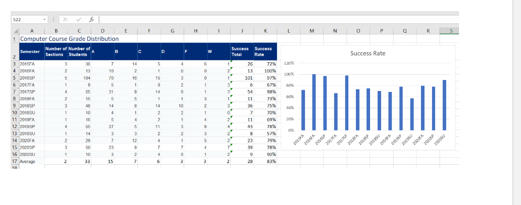Click the Success Total header cell
This screenshot has width=521, height=205.
pyautogui.click(x=242, y=51)
